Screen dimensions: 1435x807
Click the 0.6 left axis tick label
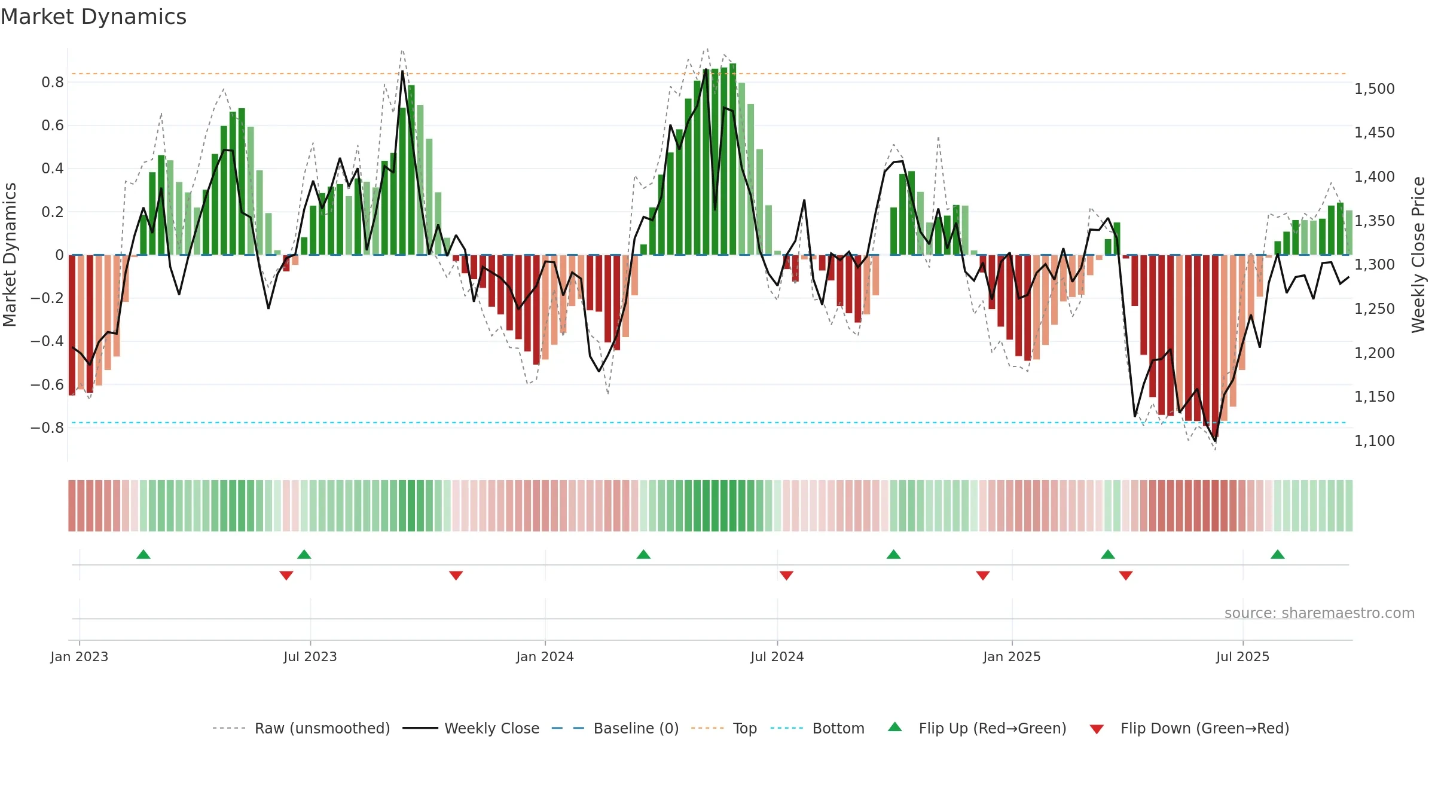click(x=53, y=126)
